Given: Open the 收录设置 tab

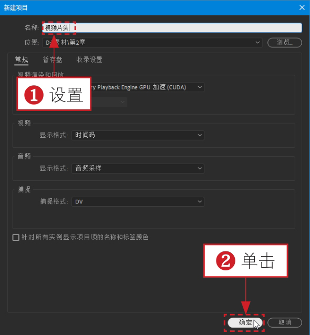Looking at the screenshot, I should pyautogui.click(x=89, y=59).
